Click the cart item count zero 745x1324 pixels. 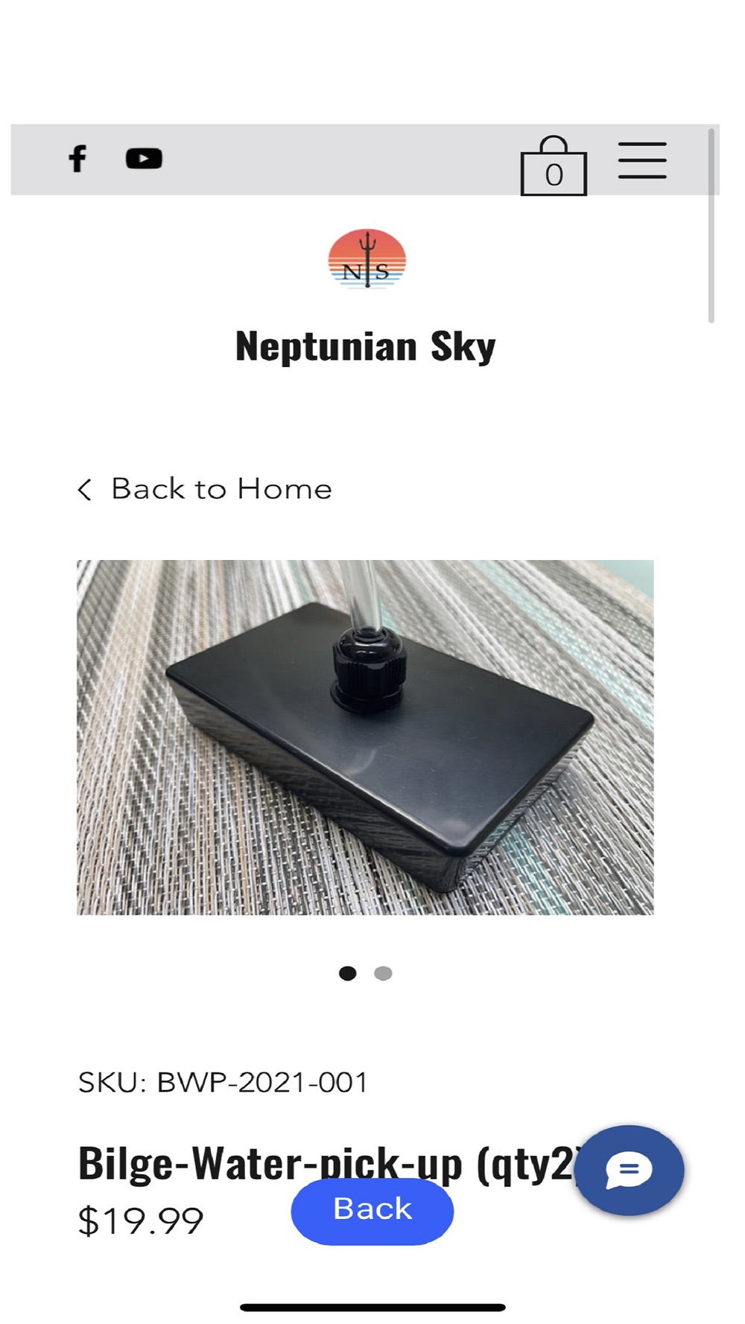pyautogui.click(x=554, y=175)
